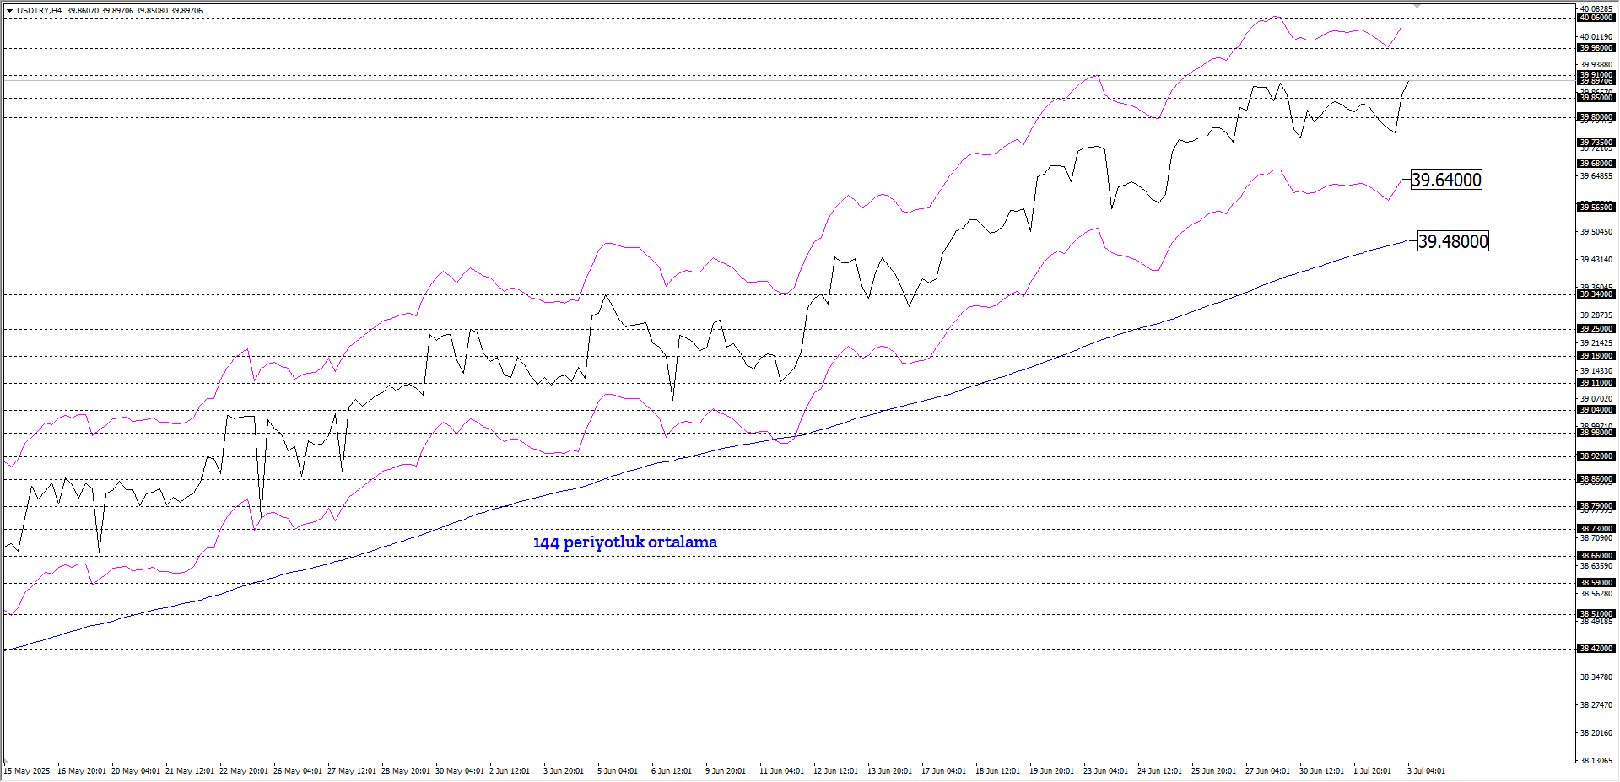Click the 39.04000 level tag on price axis
The height and width of the screenshot is (782, 1620).
(1596, 410)
